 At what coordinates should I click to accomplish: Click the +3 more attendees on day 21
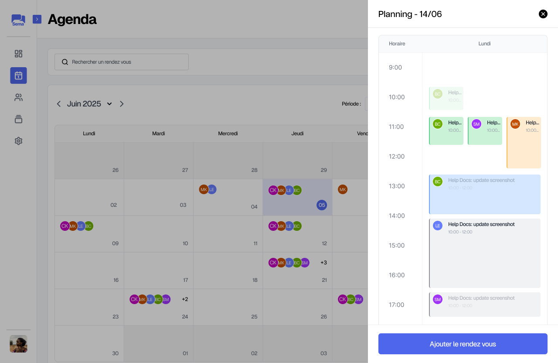click(323, 263)
